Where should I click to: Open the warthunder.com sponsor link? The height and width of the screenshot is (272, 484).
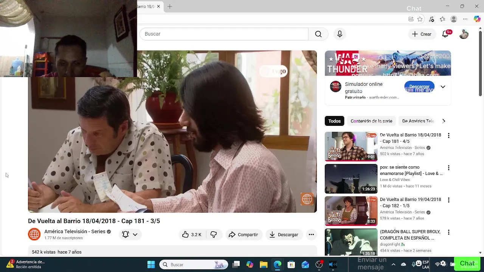tap(384, 97)
